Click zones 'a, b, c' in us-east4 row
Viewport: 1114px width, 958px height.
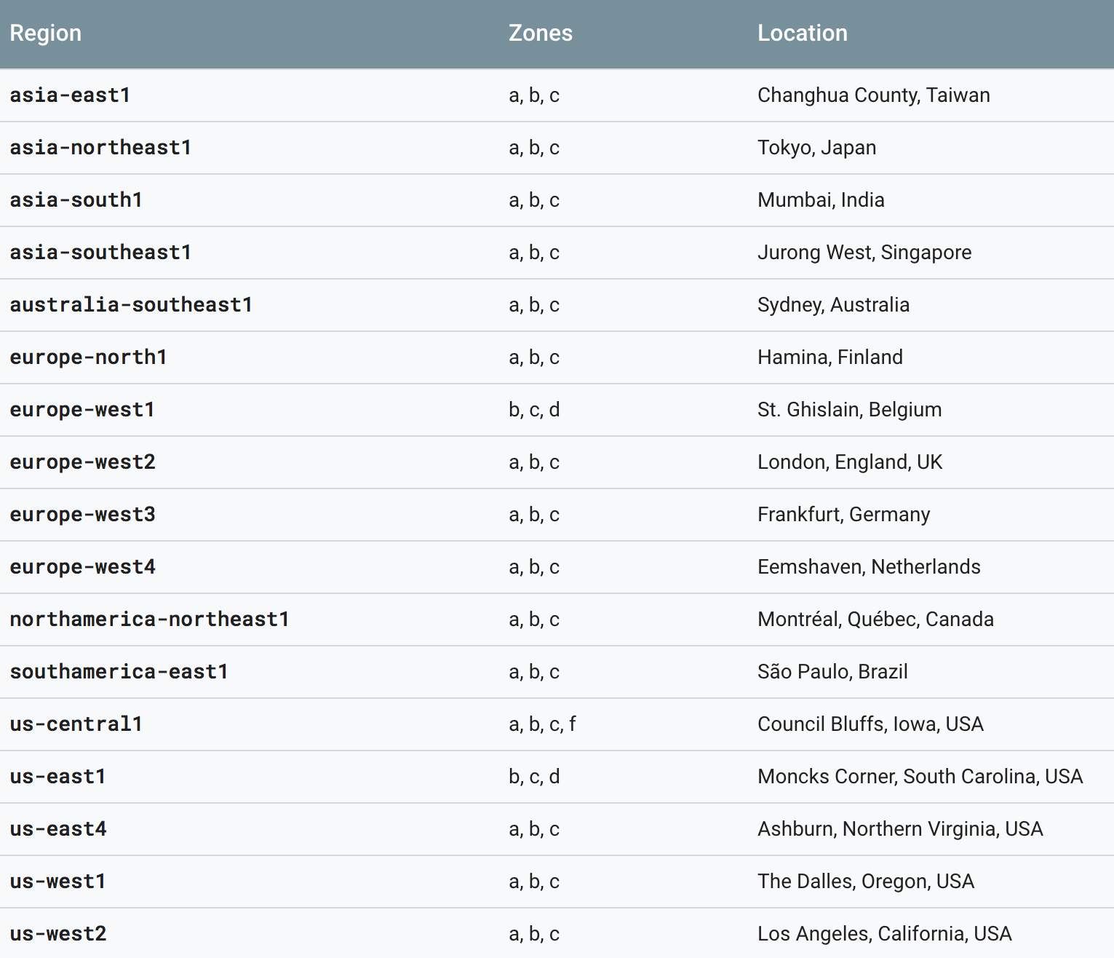pos(534,829)
